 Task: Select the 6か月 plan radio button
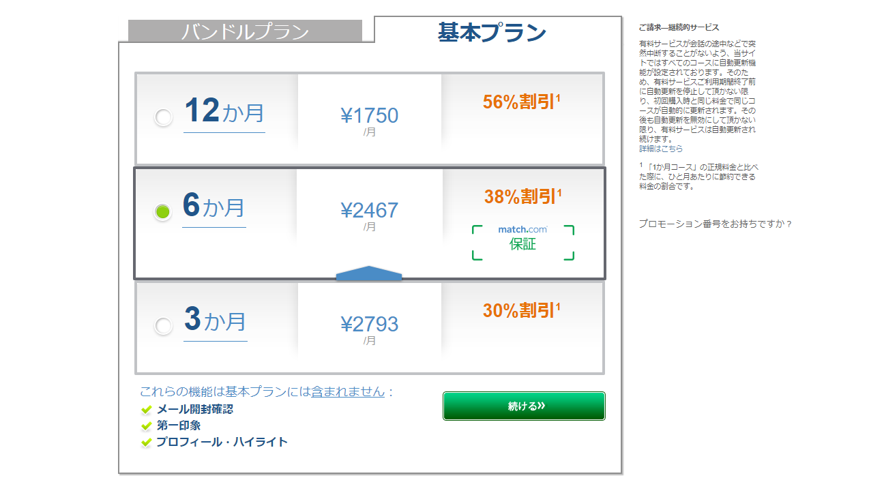pos(162,212)
